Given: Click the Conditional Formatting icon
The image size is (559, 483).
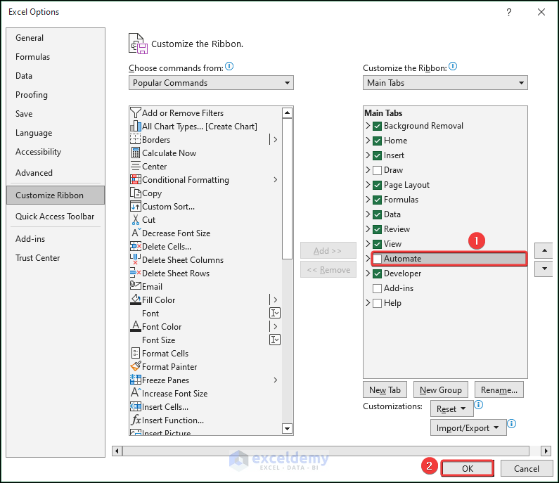Looking at the screenshot, I should pyautogui.click(x=136, y=180).
